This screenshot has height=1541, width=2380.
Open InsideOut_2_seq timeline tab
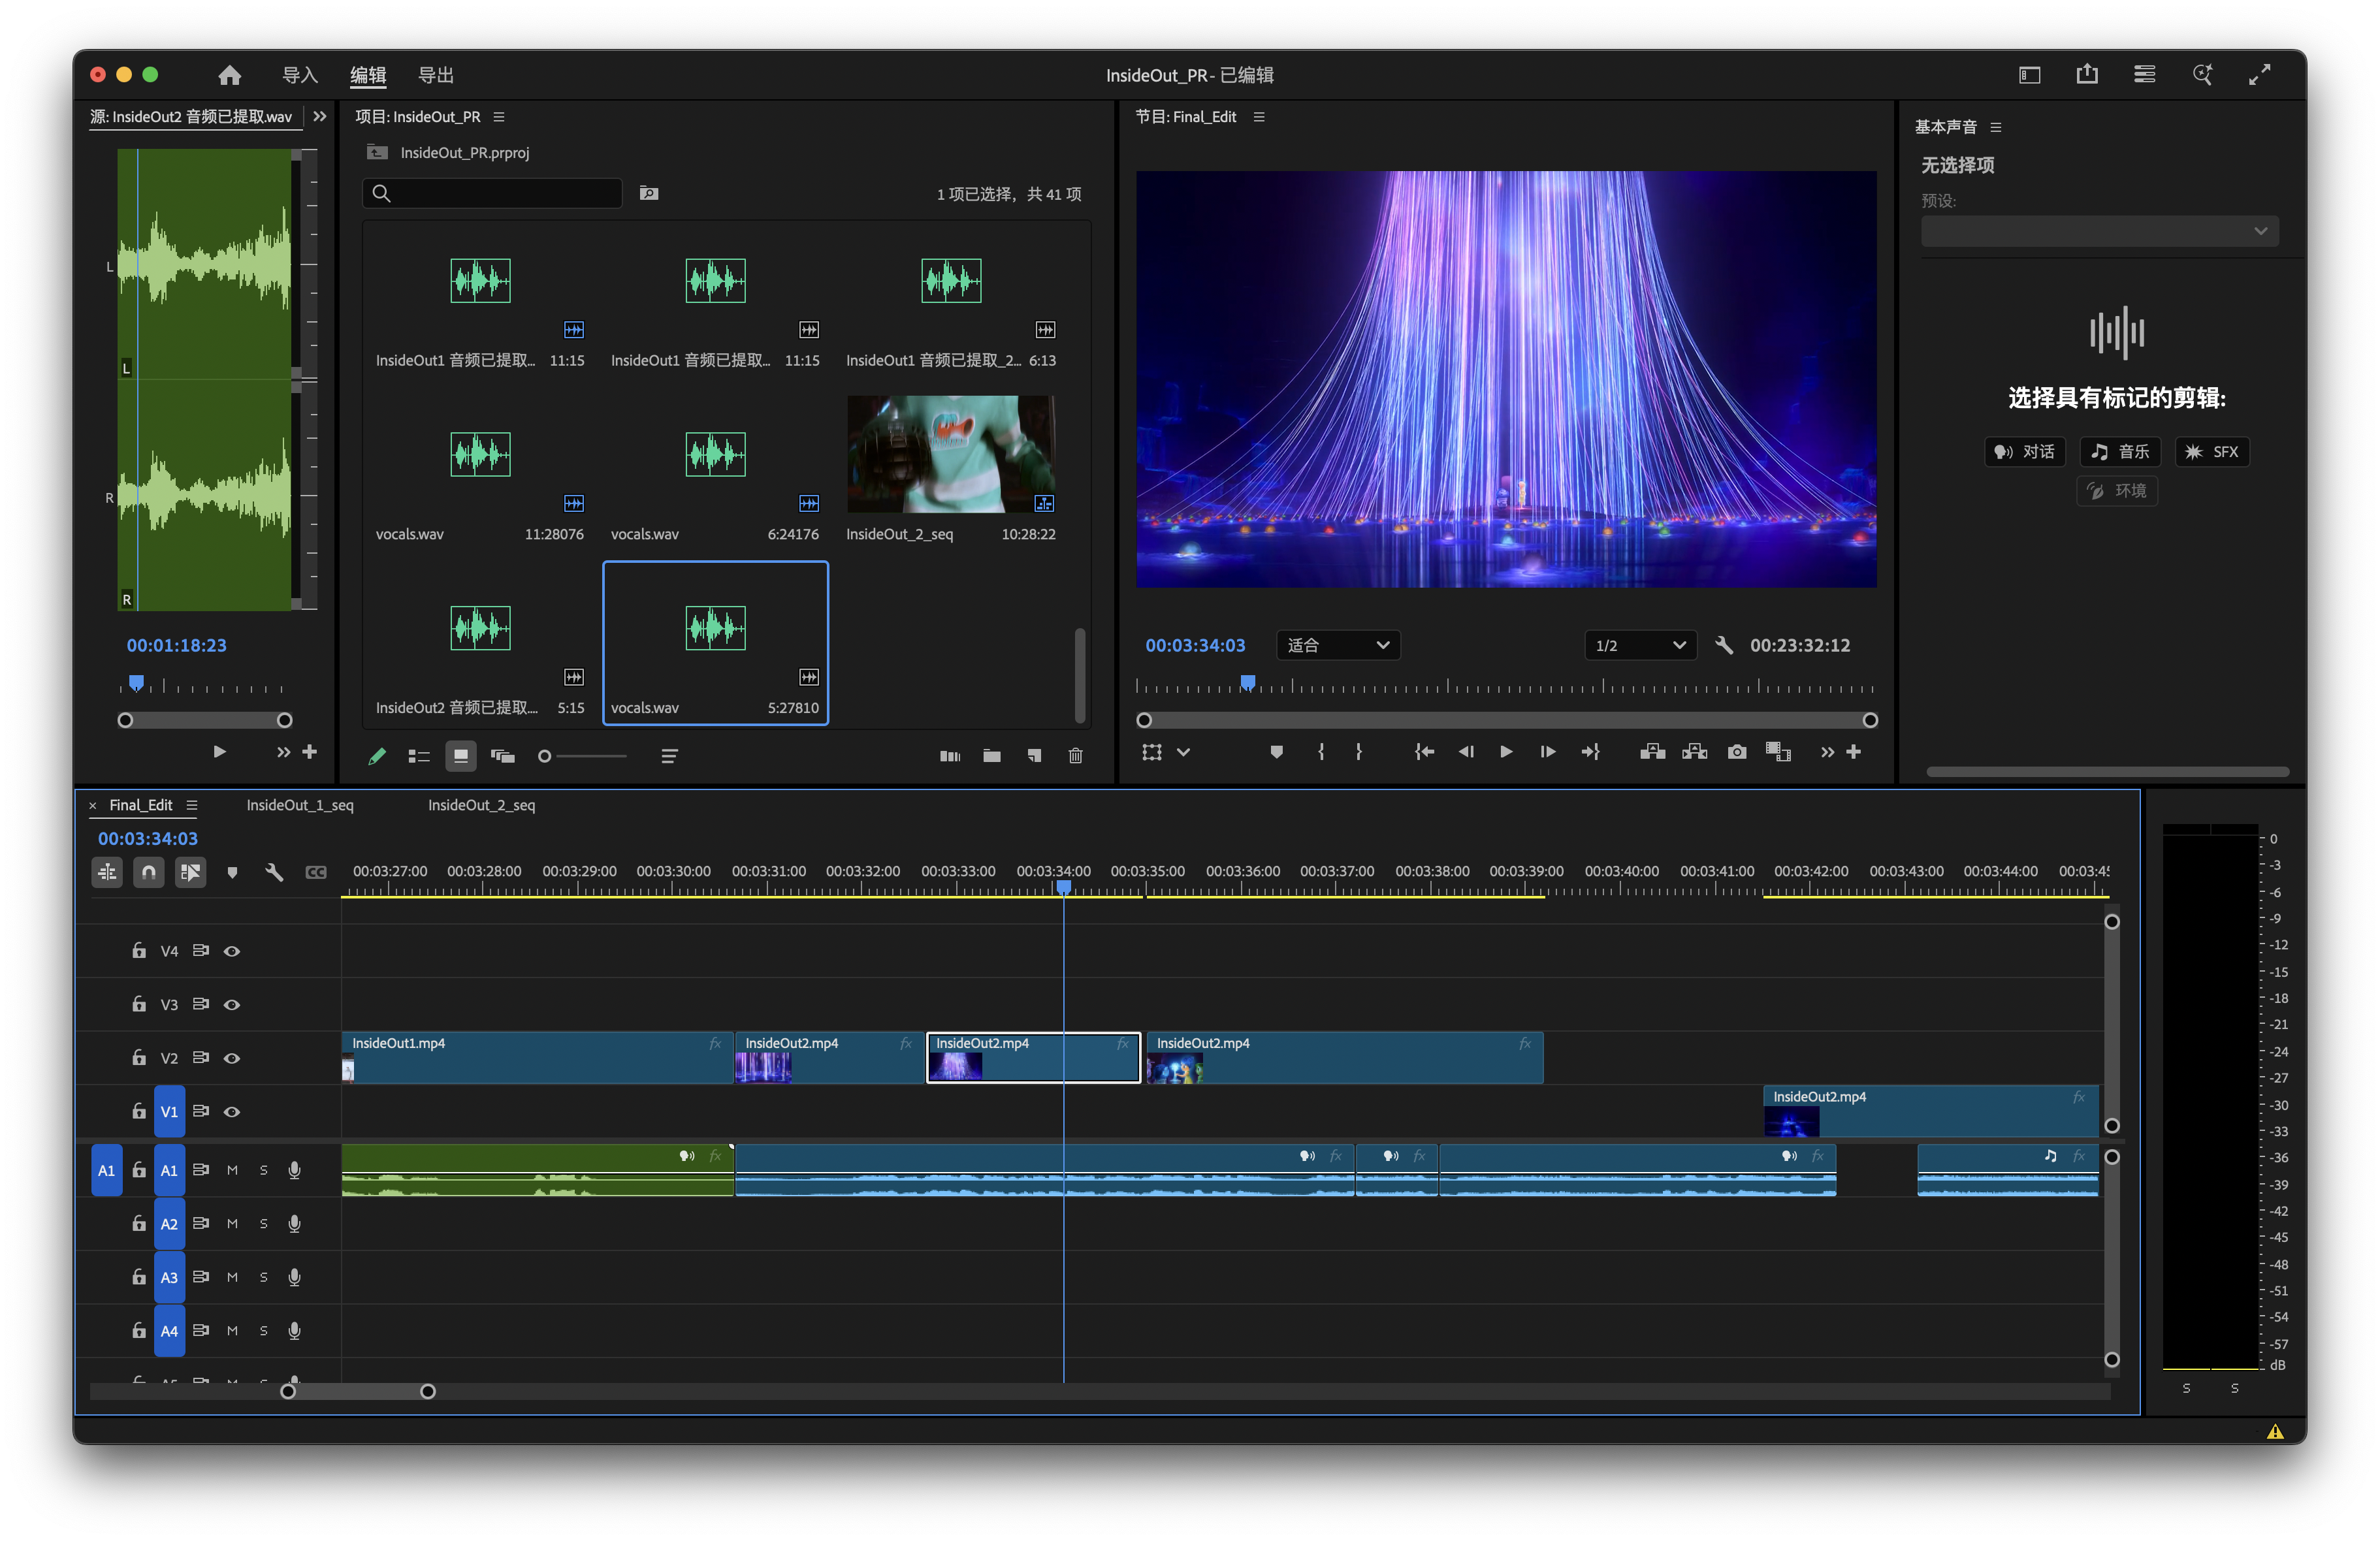click(x=482, y=805)
